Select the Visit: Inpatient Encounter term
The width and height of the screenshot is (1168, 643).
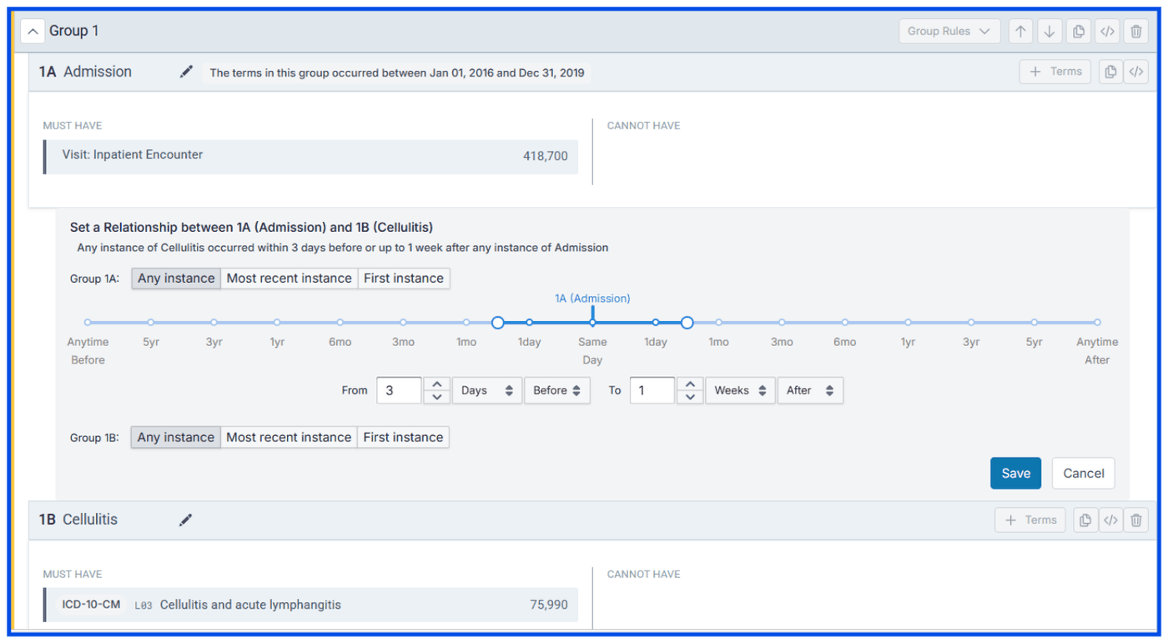click(310, 156)
